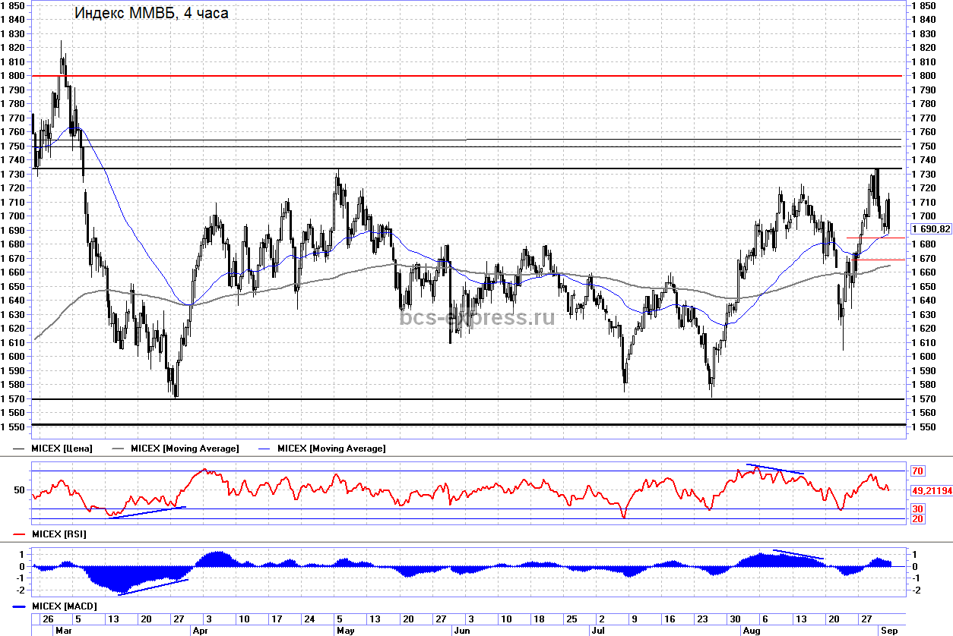Open the bcs-express.ru watermark link
The image size is (953, 636).
tap(476, 317)
